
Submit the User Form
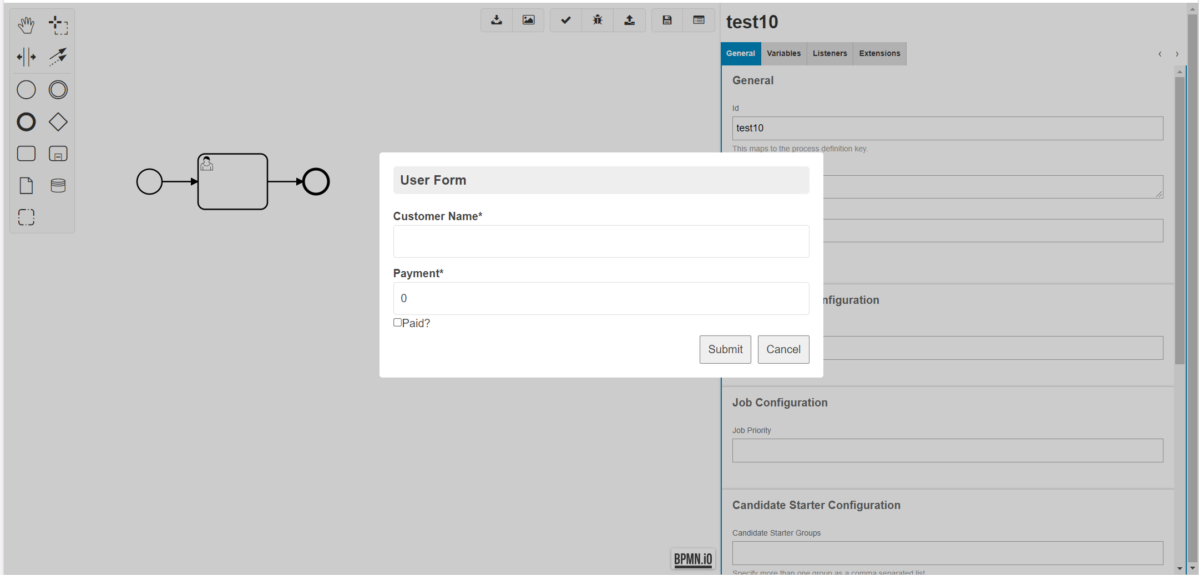[x=725, y=349]
